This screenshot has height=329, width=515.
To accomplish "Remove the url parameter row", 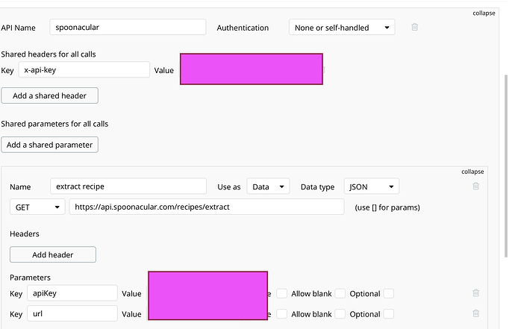I will pos(475,314).
